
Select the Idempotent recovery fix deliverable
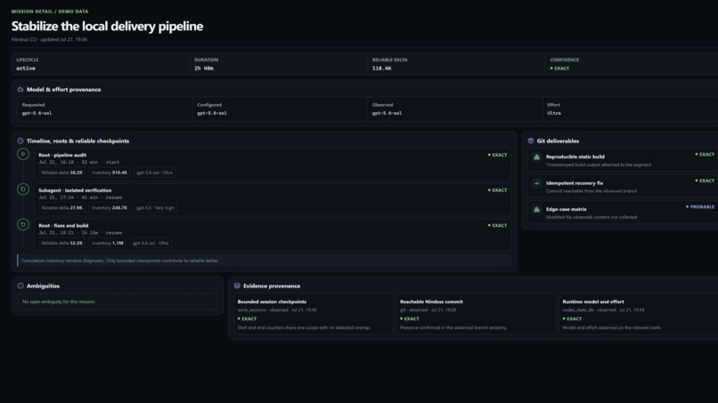click(x=623, y=187)
